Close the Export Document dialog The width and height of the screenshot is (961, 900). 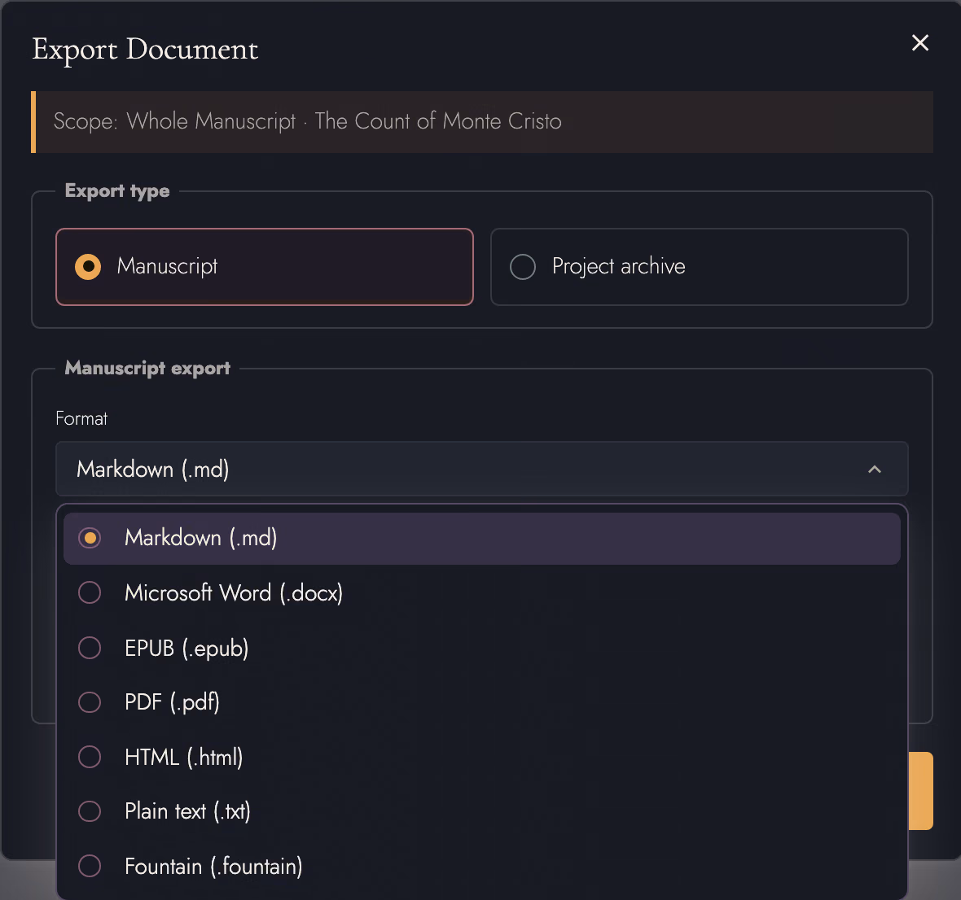click(x=920, y=43)
